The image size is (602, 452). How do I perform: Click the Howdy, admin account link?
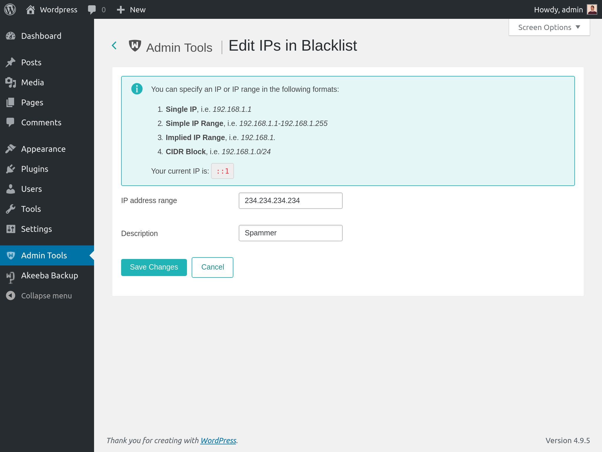click(565, 10)
